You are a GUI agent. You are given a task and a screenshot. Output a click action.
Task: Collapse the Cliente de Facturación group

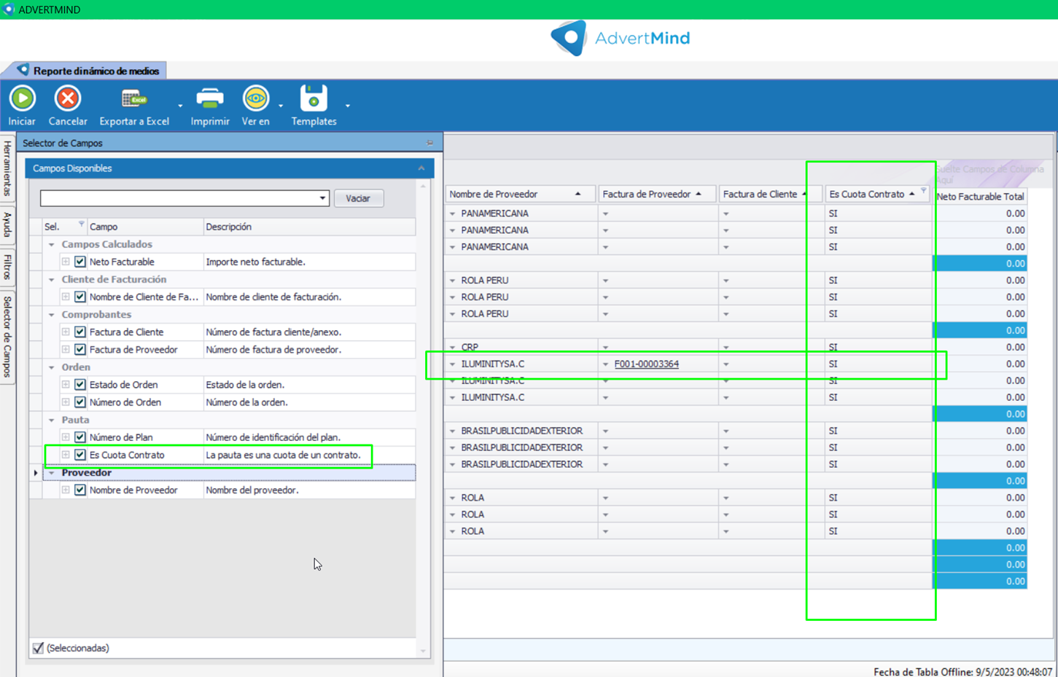coord(52,280)
